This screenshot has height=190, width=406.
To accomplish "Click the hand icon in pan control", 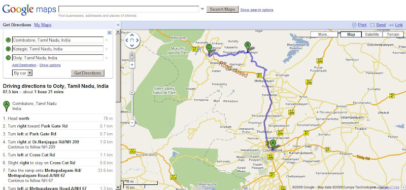I will pos(132,41).
